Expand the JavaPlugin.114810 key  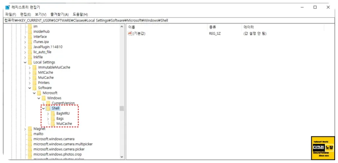point(25,47)
